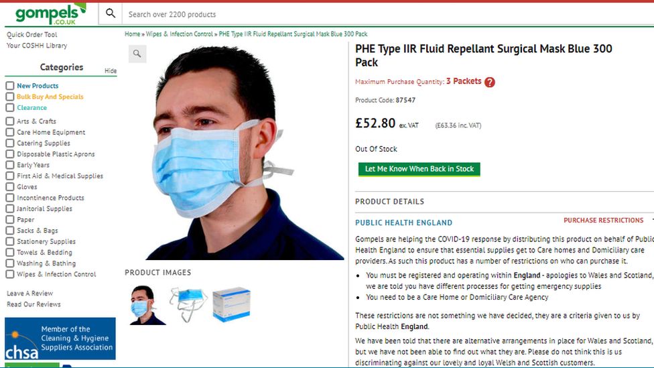The width and height of the screenshot is (654, 368).
Task: Select the man wearing mask thumbnail
Action: (146, 305)
